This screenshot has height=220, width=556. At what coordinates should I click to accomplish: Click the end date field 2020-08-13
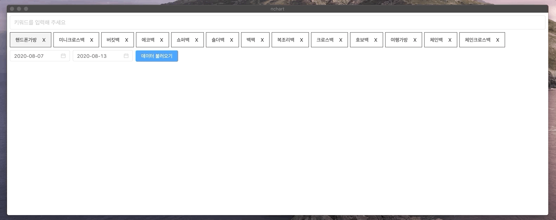click(x=103, y=56)
